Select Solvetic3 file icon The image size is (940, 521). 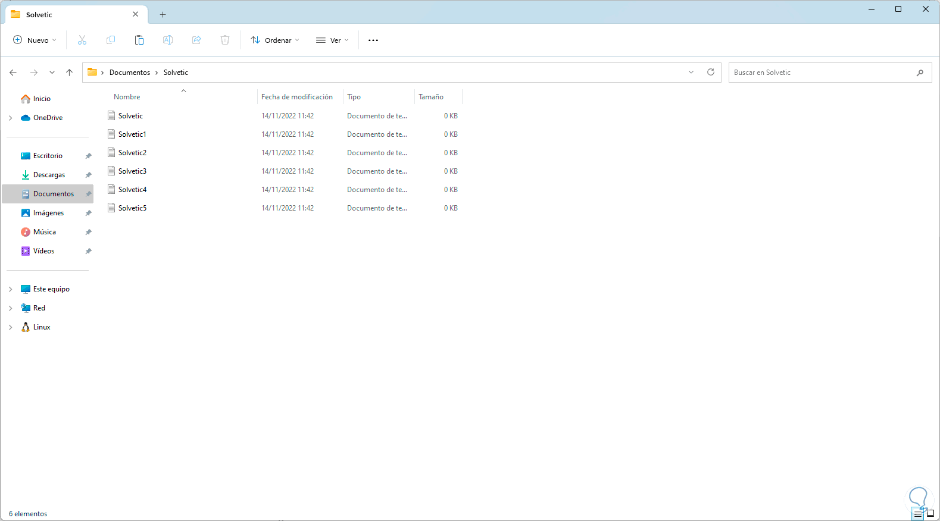click(x=111, y=171)
